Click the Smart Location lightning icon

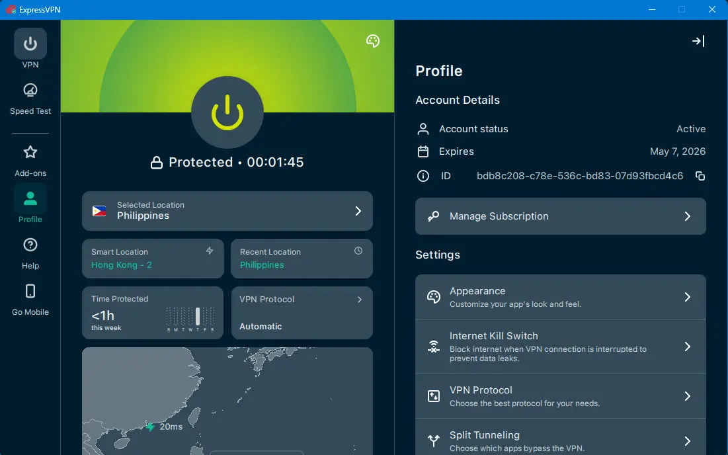pos(210,251)
